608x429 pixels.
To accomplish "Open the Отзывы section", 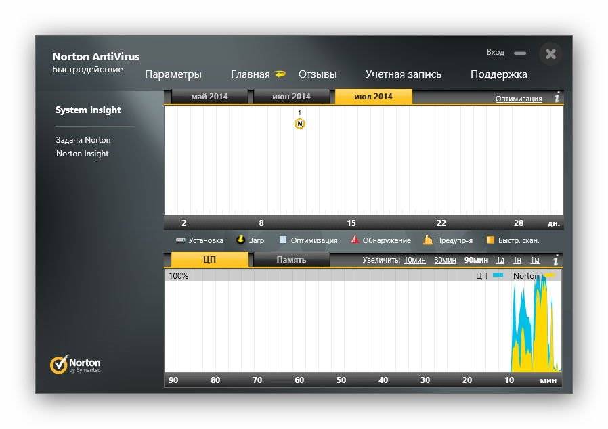I will tap(318, 74).
